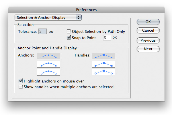172x115 pixels.
Task: Click the Tolerance px input field
Action: [42, 32]
